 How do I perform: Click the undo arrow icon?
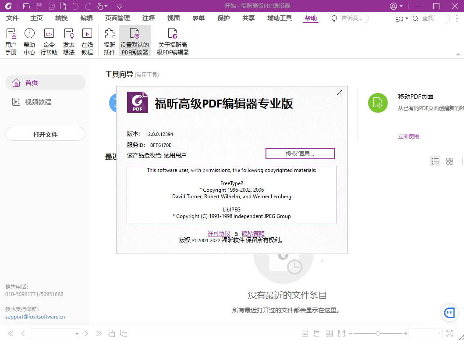(75, 6)
